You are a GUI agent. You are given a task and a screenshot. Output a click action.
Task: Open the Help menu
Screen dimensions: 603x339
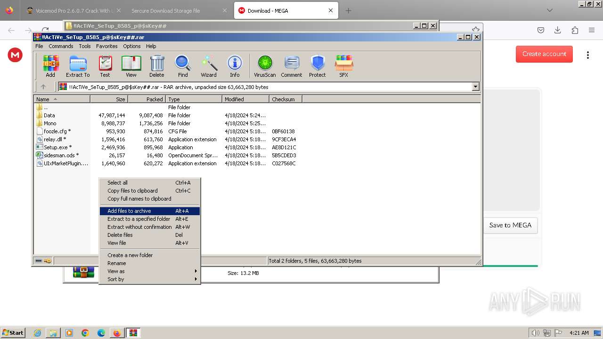point(151,46)
